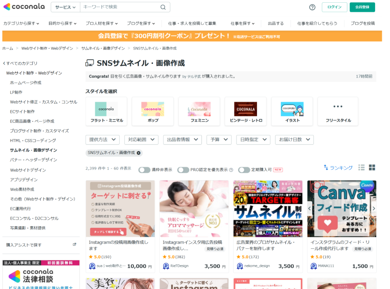Switch to list view layout icon
Viewport: 390px width, 289px height.
[361, 168]
